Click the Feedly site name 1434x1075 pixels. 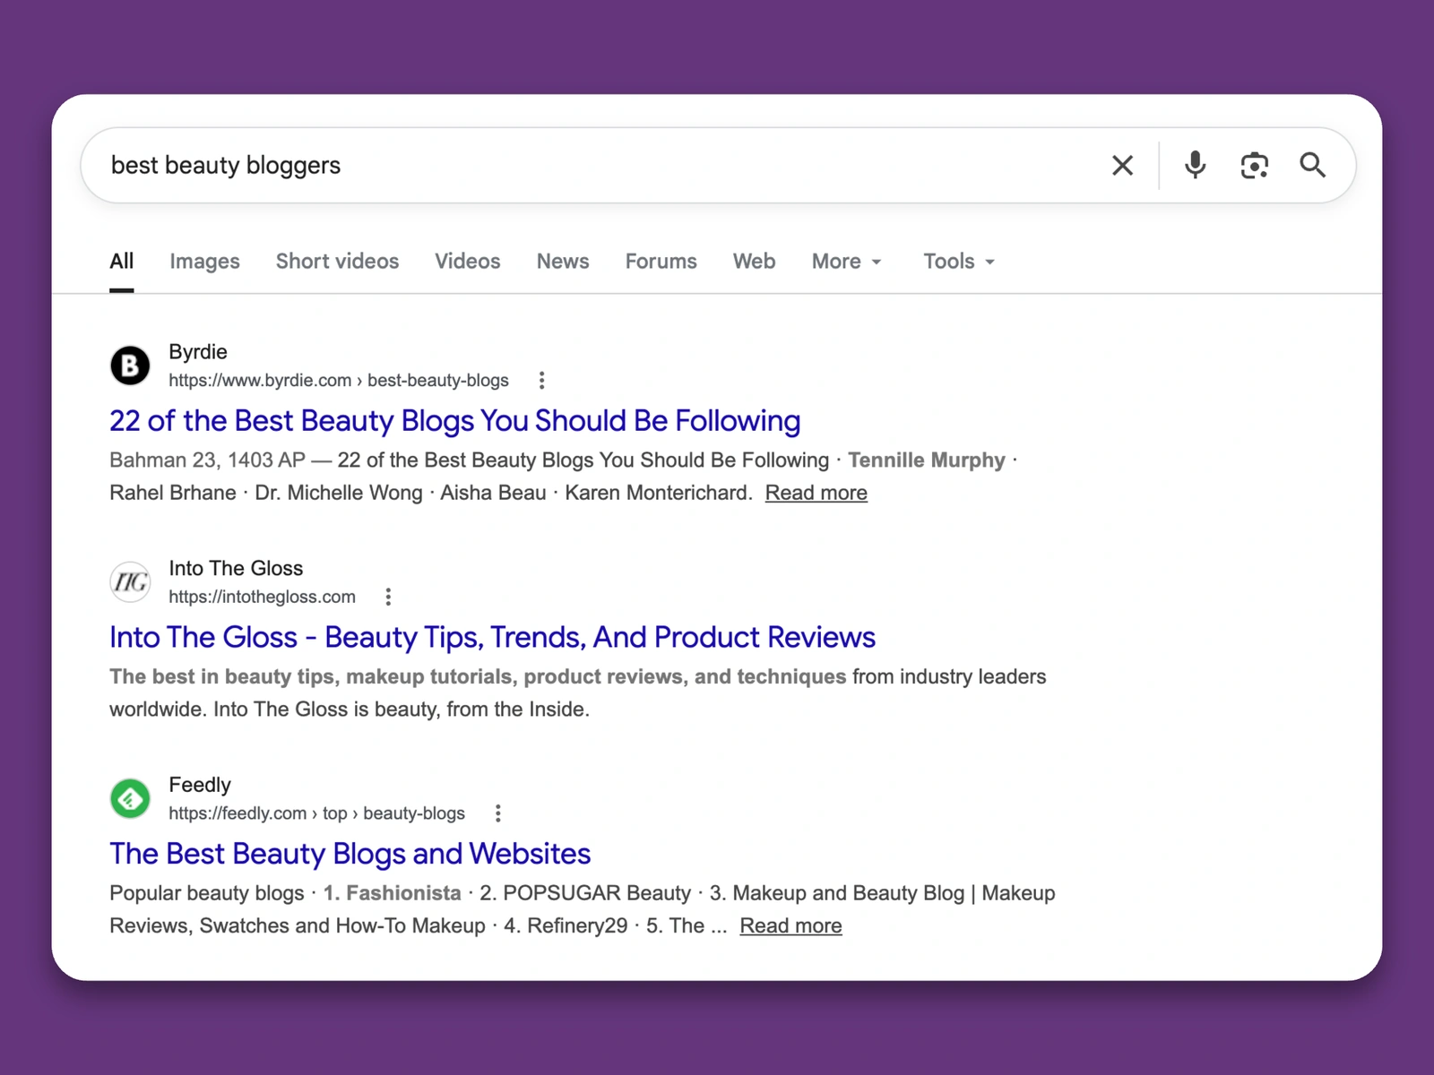(x=200, y=785)
